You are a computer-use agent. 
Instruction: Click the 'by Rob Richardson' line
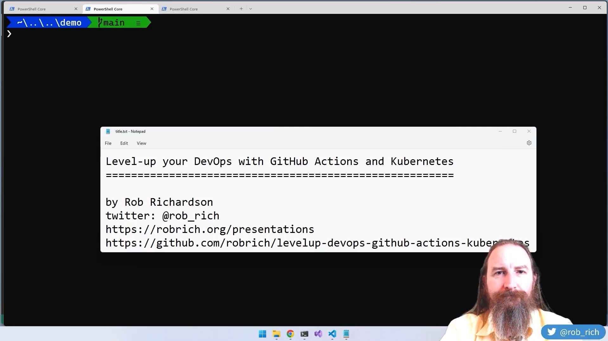click(159, 202)
